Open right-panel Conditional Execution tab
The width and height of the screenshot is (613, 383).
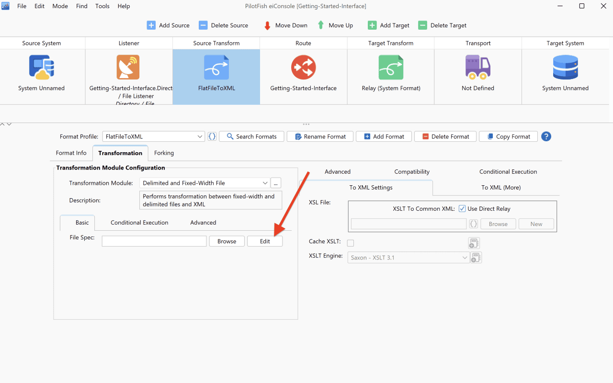click(x=508, y=172)
